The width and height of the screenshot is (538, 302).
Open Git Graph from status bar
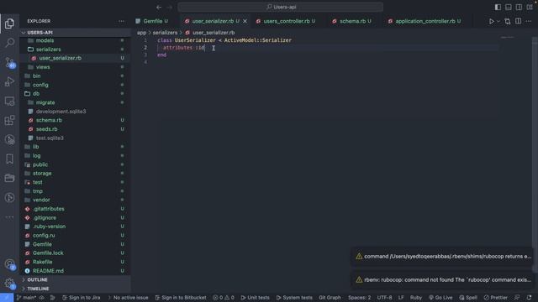[330, 298]
